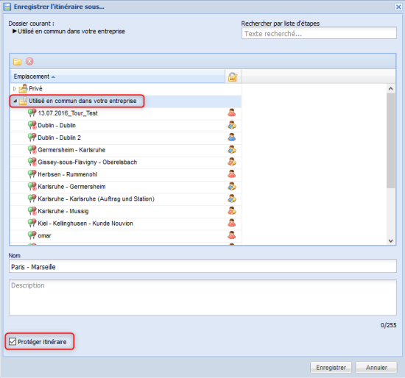Click user icon beside Herbsen - Rummenohl

(232, 174)
